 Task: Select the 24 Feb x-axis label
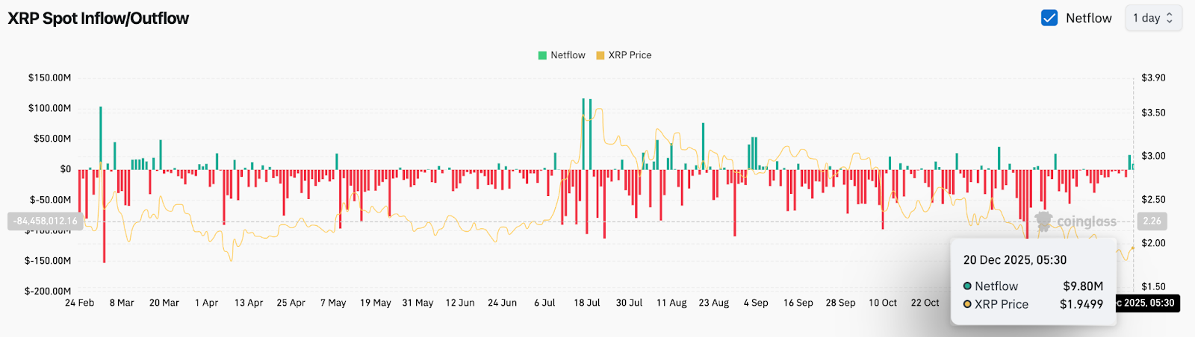coord(79,303)
